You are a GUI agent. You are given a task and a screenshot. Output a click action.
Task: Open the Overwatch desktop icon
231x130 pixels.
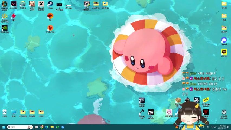(23, 4)
